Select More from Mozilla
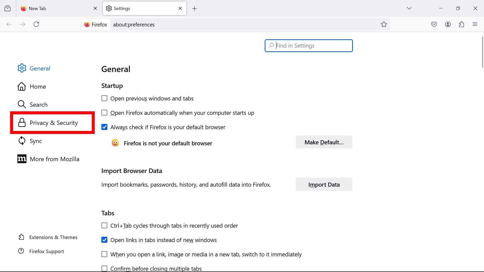The width and height of the screenshot is (484, 272). click(x=54, y=159)
